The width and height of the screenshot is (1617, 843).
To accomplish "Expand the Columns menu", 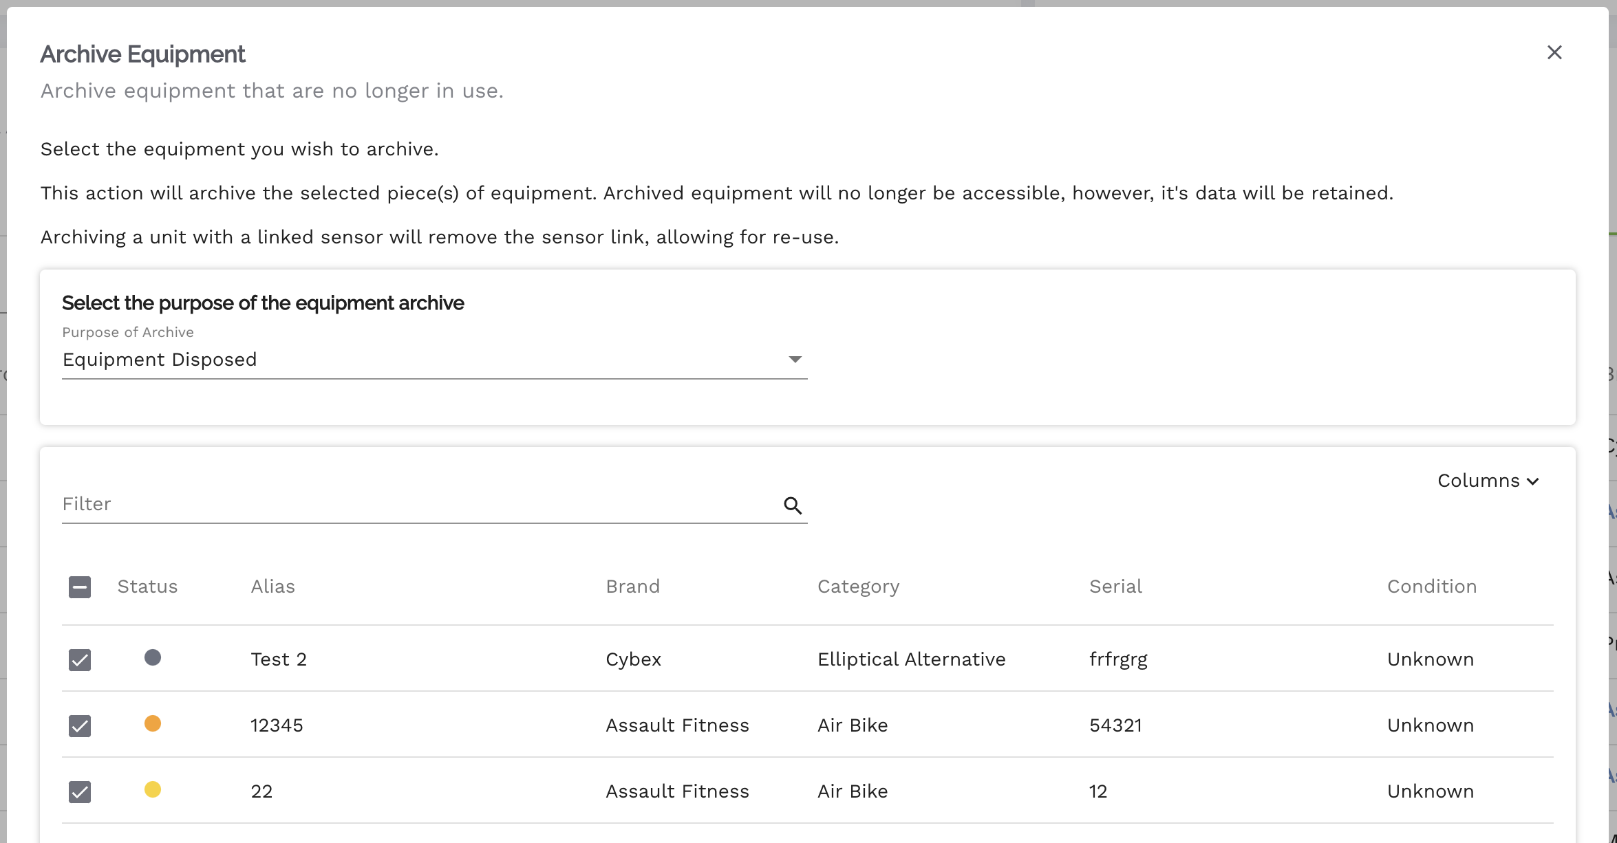I will click(1488, 481).
